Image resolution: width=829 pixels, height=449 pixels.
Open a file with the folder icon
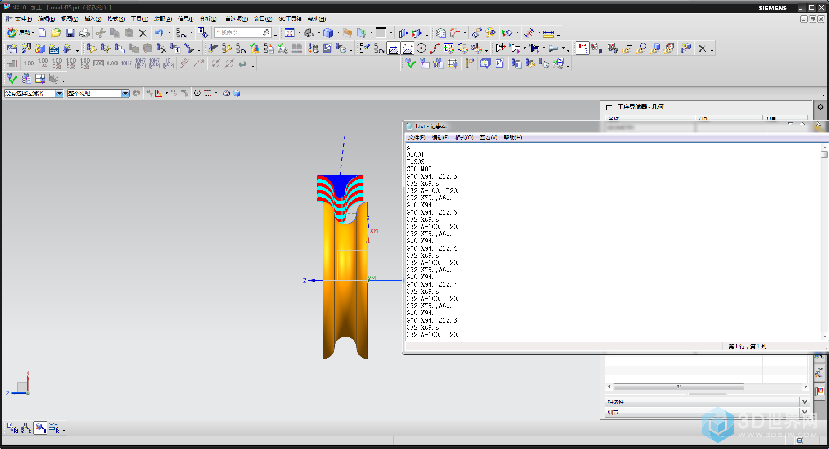tap(56, 33)
